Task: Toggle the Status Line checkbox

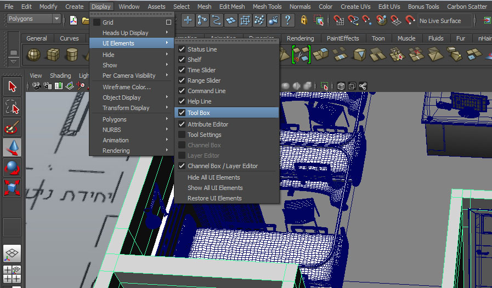Action: (x=182, y=49)
